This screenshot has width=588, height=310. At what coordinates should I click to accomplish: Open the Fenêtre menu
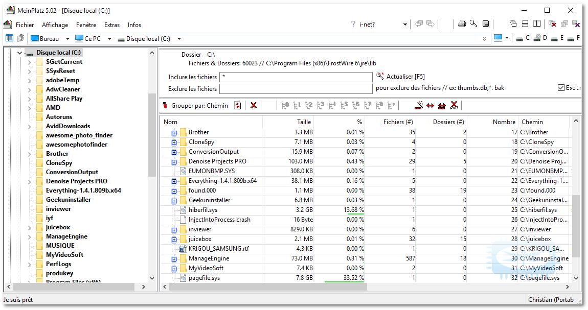[86, 25]
